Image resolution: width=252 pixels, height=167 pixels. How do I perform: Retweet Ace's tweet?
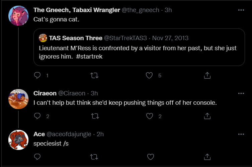click(x=94, y=157)
